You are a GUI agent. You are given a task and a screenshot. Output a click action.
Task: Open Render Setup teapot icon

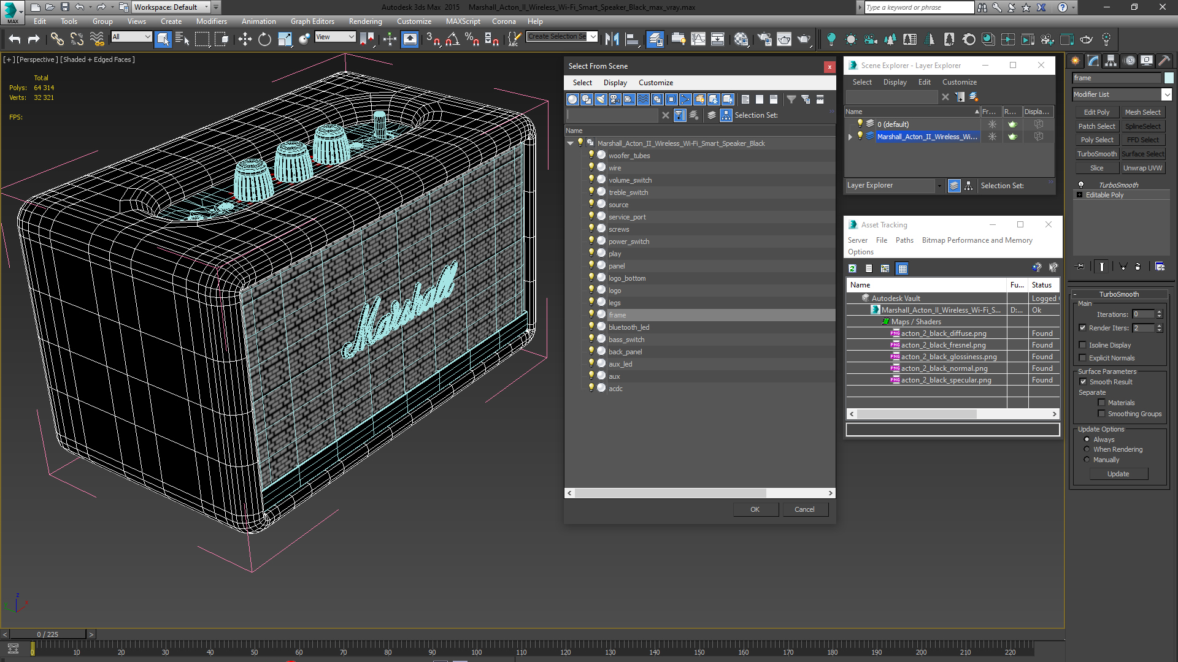click(x=764, y=39)
